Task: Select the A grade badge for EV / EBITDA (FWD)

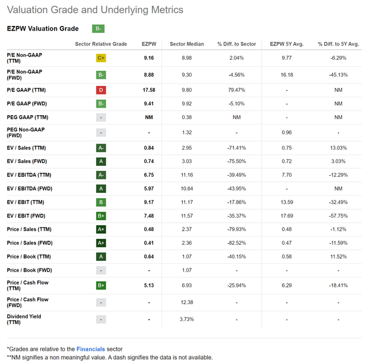Action: (x=101, y=188)
